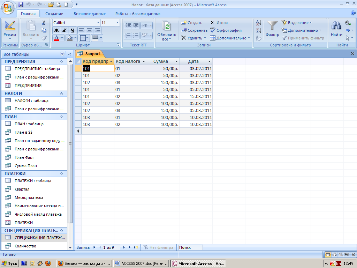Close the Запрос1 query window
The height and width of the screenshot is (268, 357).
(353, 53)
